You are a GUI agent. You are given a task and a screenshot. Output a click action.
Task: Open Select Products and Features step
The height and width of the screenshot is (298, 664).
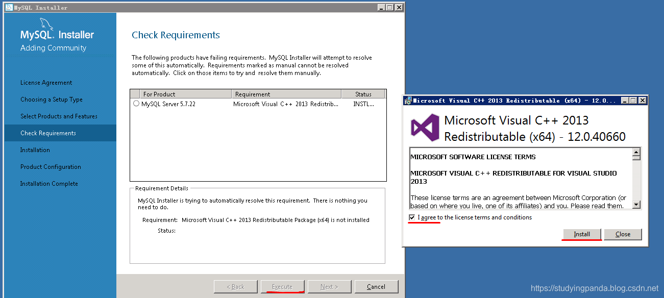pos(59,116)
